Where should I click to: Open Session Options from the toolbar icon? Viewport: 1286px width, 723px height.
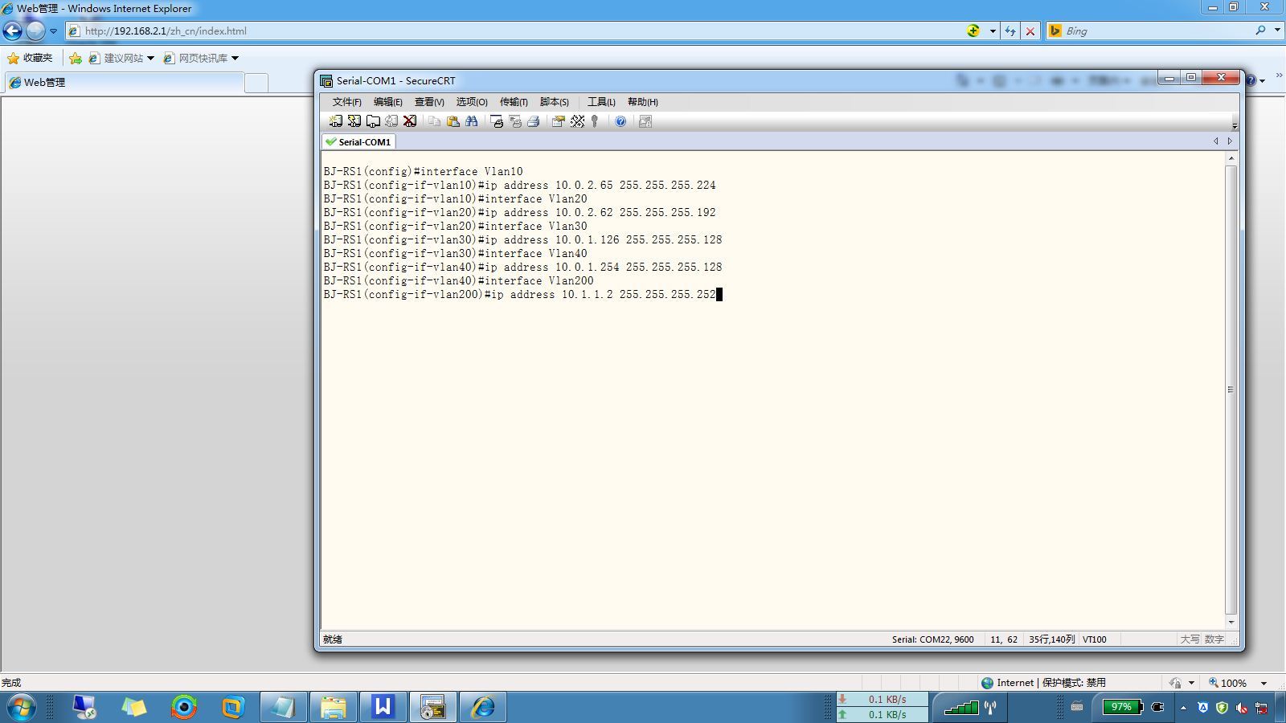558,121
